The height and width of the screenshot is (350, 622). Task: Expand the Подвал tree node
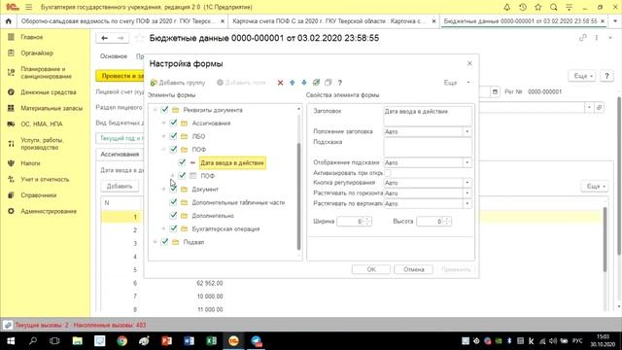tap(155, 242)
